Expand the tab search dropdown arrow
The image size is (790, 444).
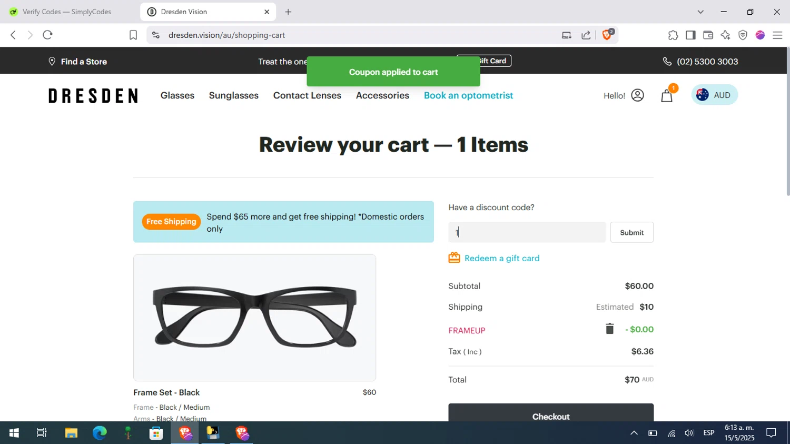[700, 12]
